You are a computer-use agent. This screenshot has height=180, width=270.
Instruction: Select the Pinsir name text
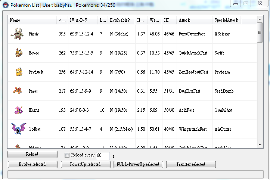pyautogui.click(x=34, y=34)
